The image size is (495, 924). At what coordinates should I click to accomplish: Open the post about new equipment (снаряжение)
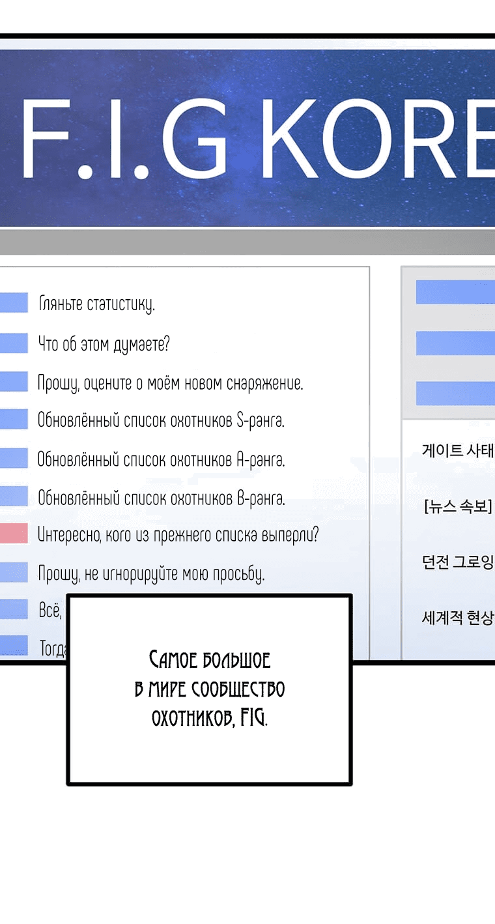point(170,383)
